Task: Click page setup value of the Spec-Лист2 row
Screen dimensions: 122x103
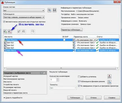Action: (85, 51)
